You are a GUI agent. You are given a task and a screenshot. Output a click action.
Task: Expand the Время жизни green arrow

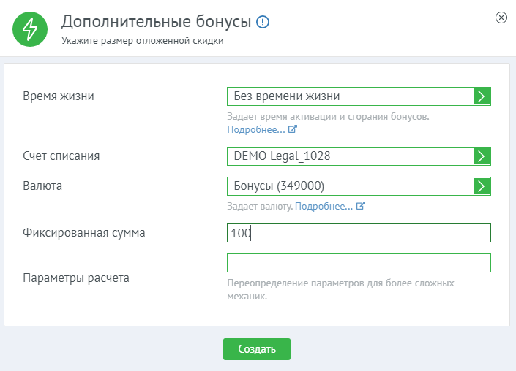pos(481,96)
